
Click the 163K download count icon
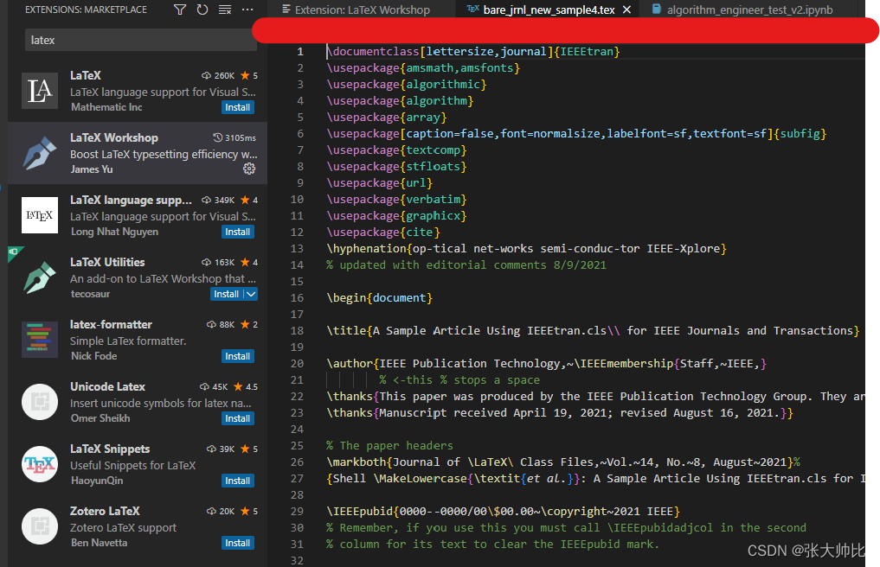(206, 263)
